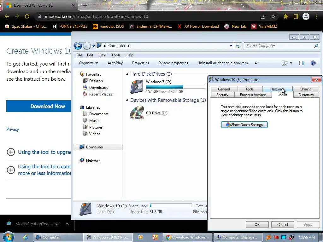Image resolution: width=323 pixels, height=242 pixels.
Task: Switch to the Security tab
Action: tap(222, 95)
